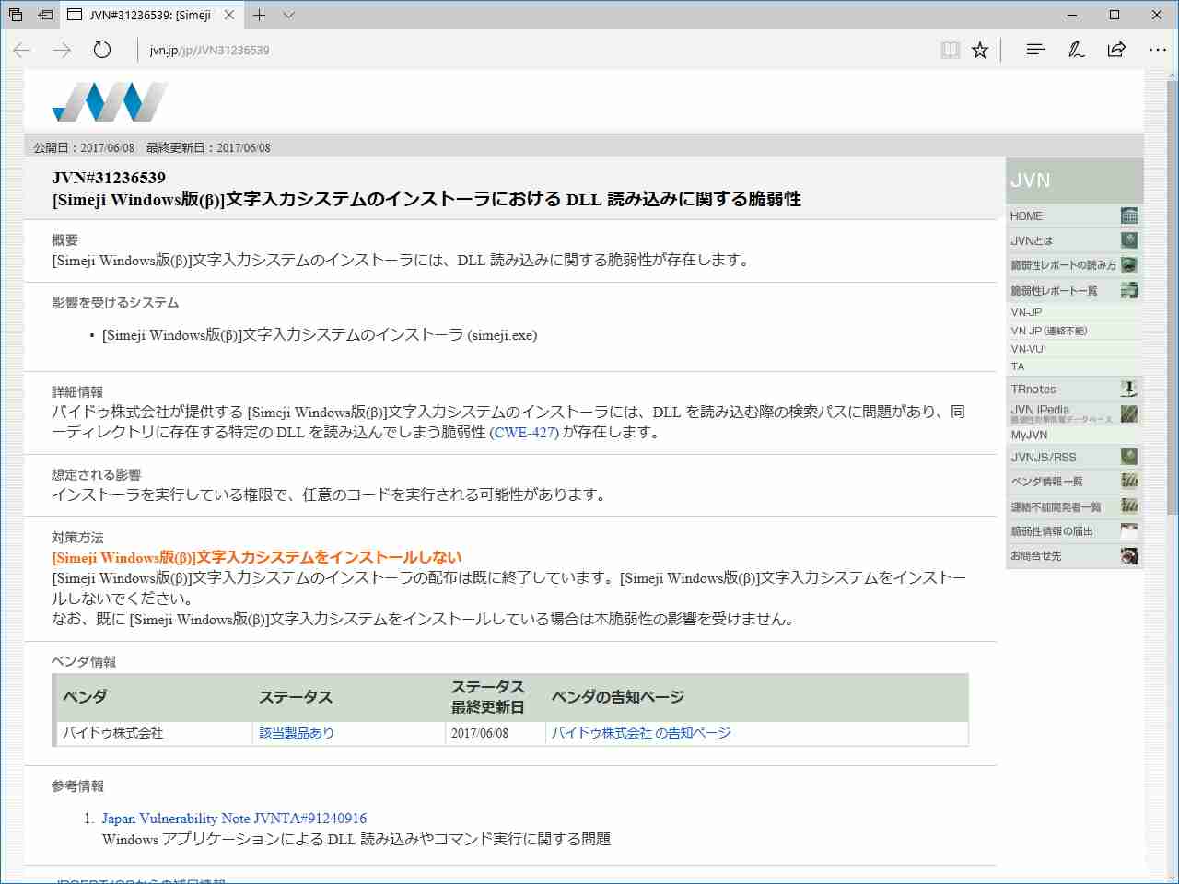The image size is (1179, 884).
Task: Open the Hub (favorites and history) panel
Action: point(1035,50)
